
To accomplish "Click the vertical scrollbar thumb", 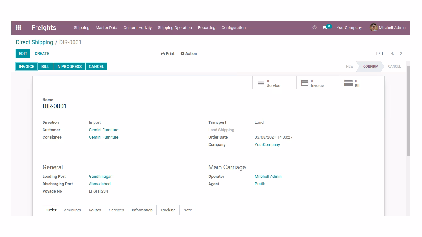I will click(x=408, y=111).
